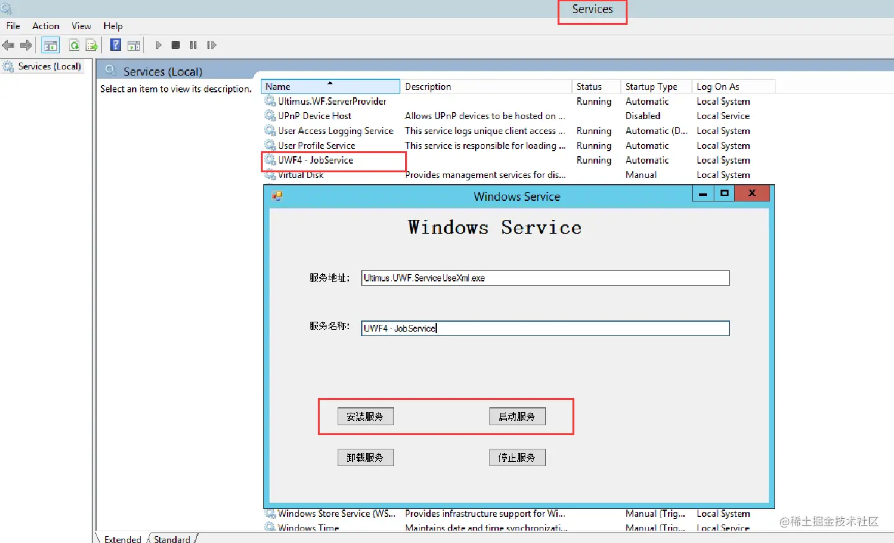Sort by the Startup Type column header

(656, 87)
